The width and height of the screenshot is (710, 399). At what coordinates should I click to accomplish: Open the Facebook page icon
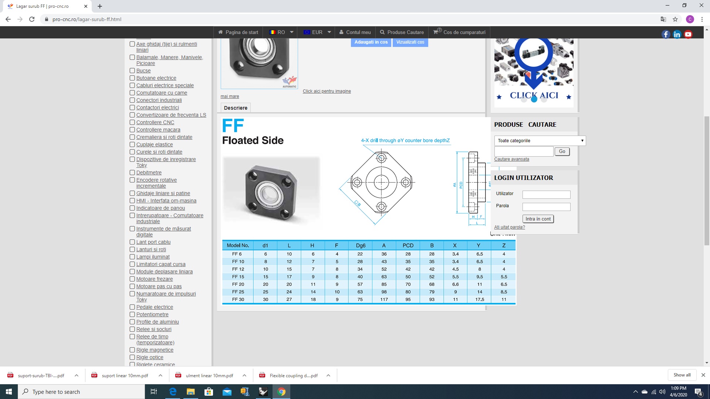pyautogui.click(x=666, y=34)
